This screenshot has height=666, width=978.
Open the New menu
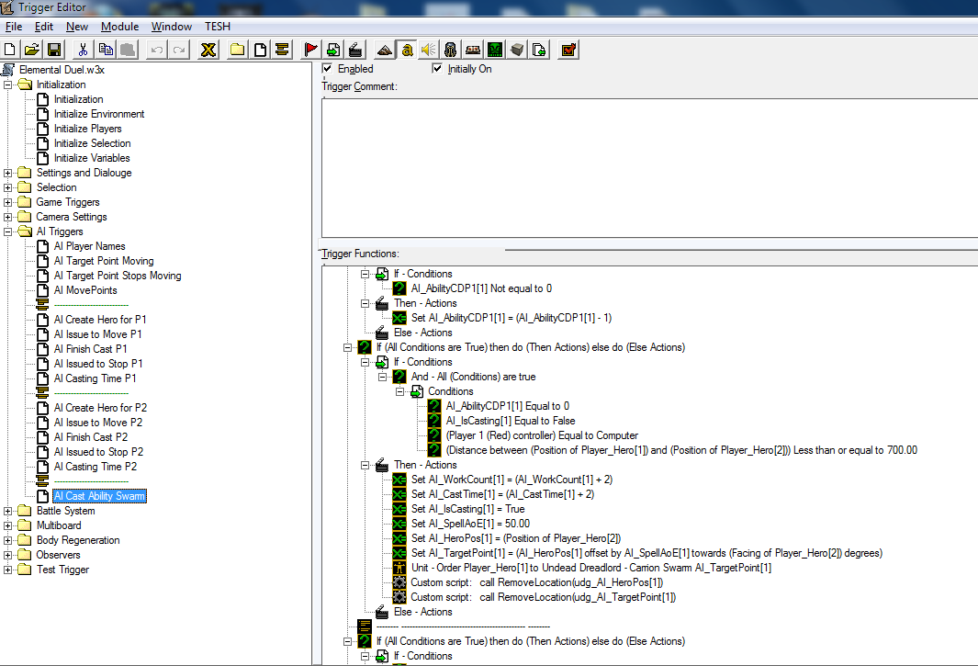[x=77, y=27]
